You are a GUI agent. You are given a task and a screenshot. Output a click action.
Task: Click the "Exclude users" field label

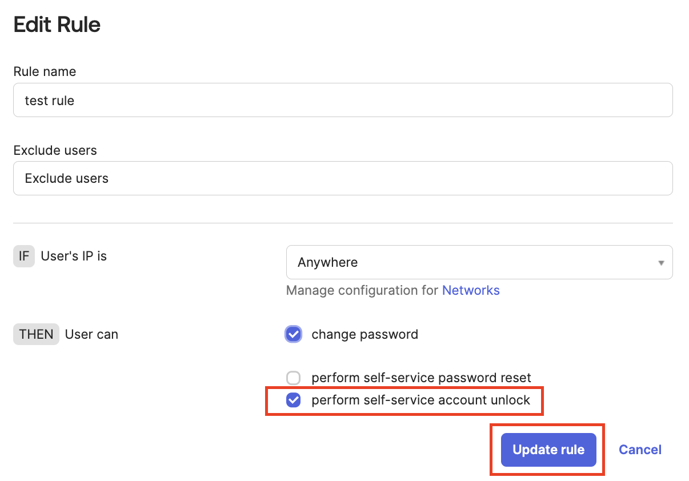[x=55, y=150]
